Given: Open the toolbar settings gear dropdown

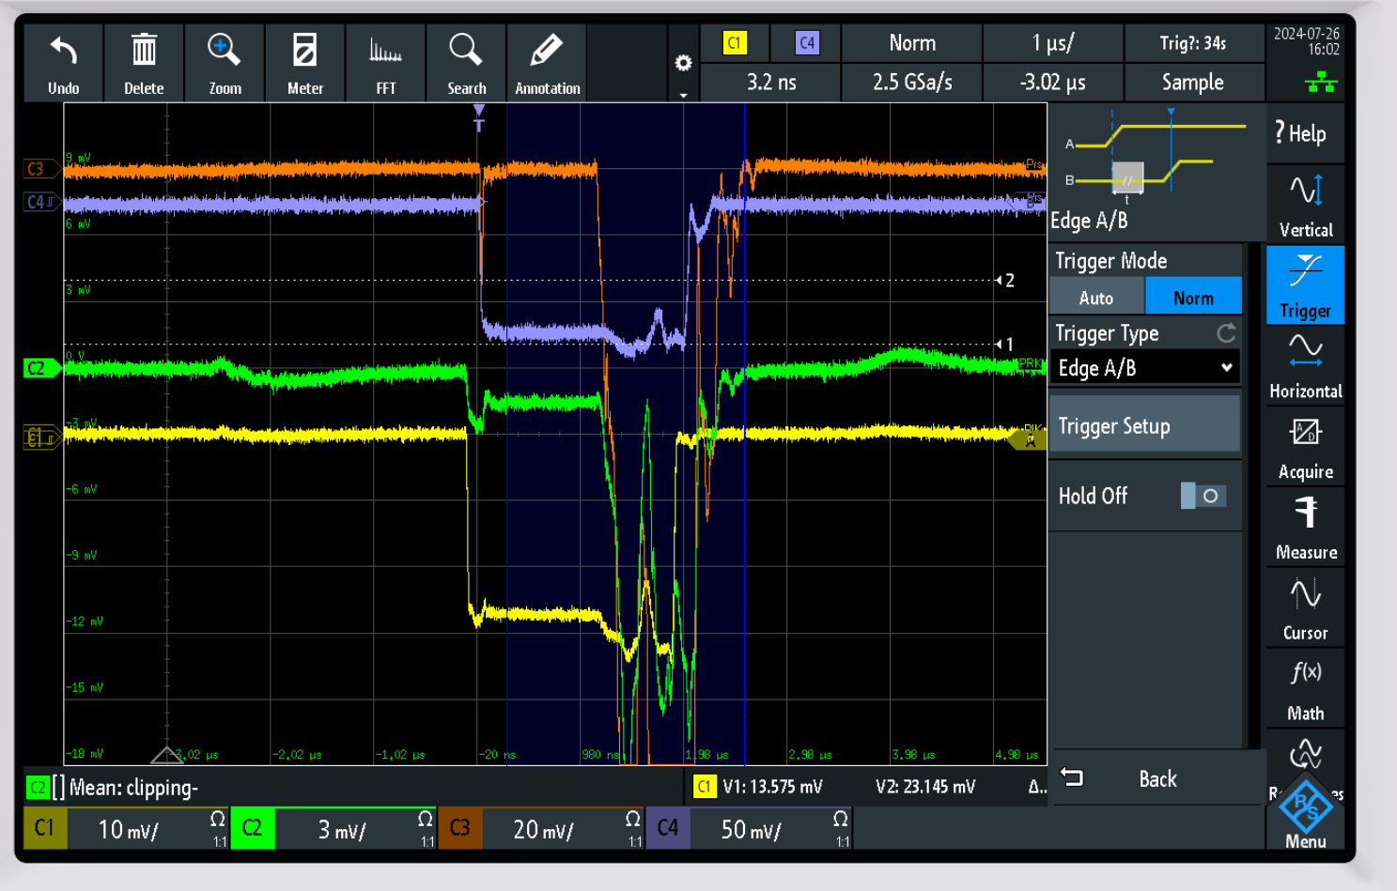Looking at the screenshot, I should click(683, 66).
